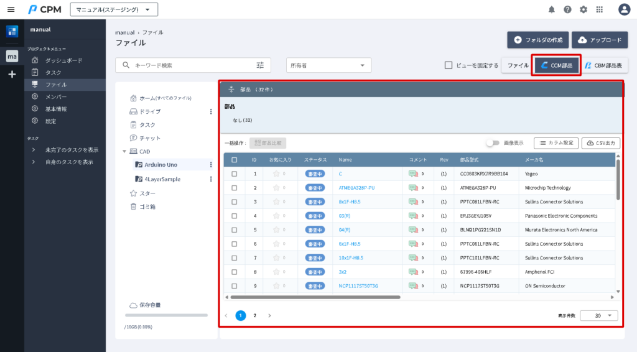Toggle the 画像表示 switch

point(493,143)
